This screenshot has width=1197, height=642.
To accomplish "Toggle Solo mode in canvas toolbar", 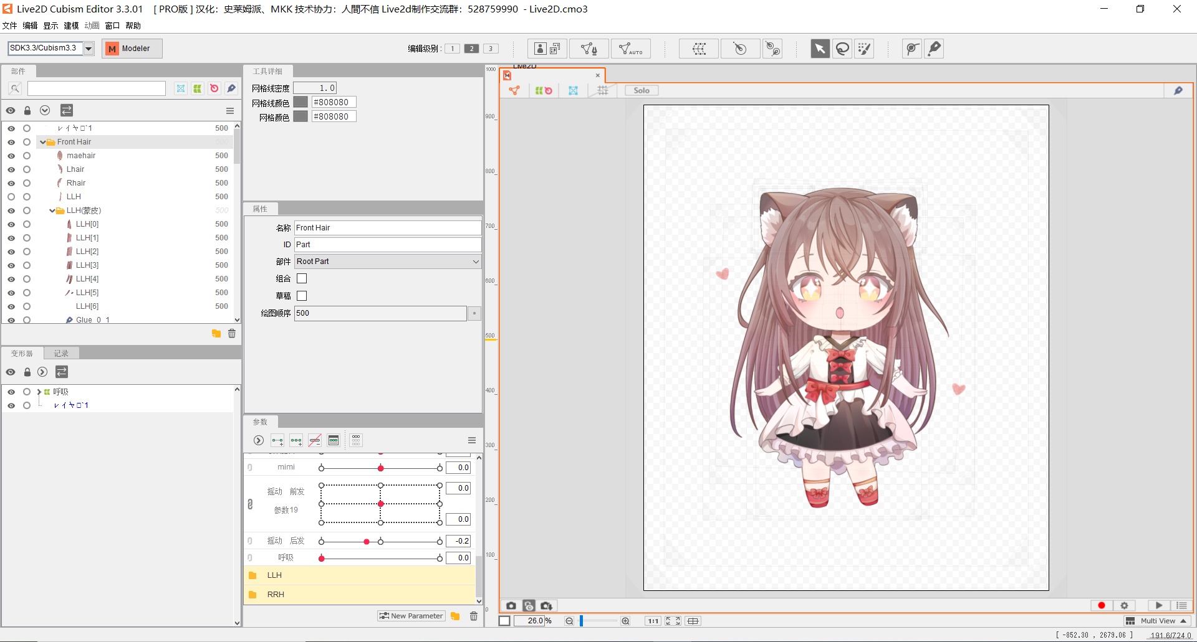I will (642, 91).
